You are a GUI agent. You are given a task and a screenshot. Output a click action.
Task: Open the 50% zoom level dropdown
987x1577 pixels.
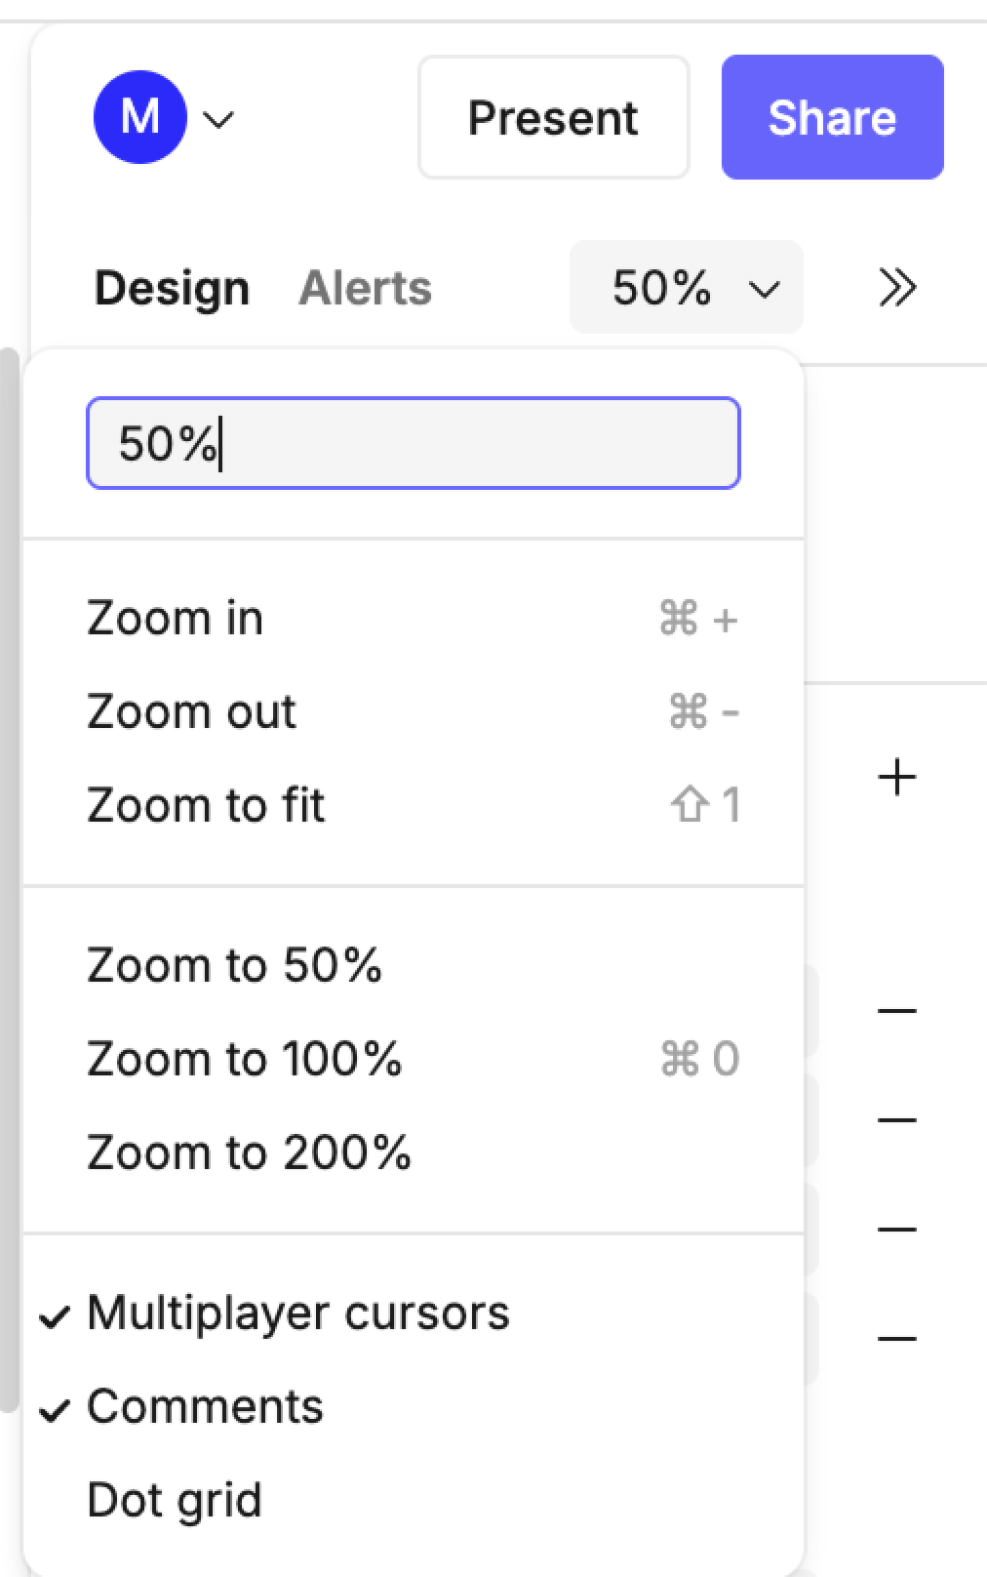tap(686, 288)
